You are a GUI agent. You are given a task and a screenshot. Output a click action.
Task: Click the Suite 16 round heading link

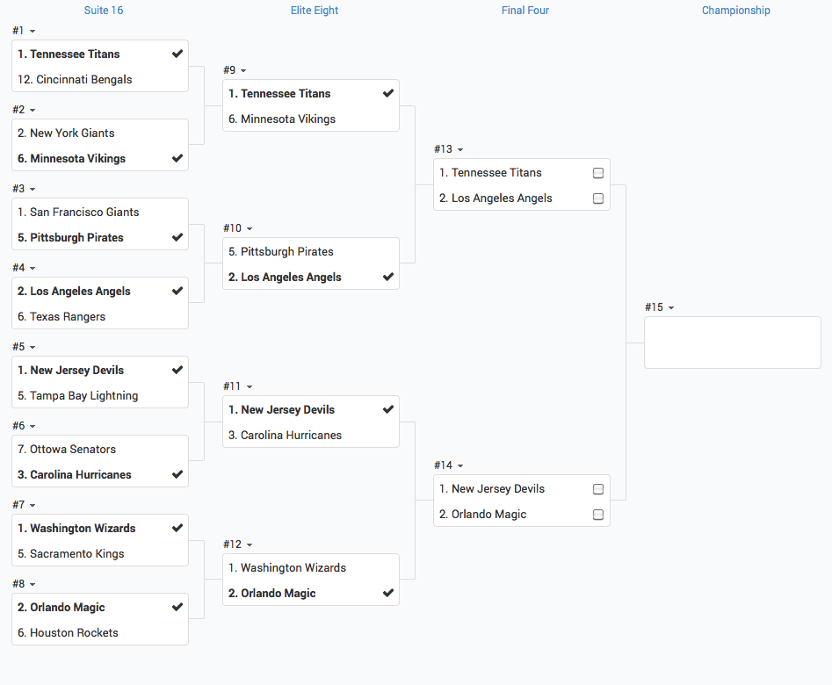click(x=104, y=11)
